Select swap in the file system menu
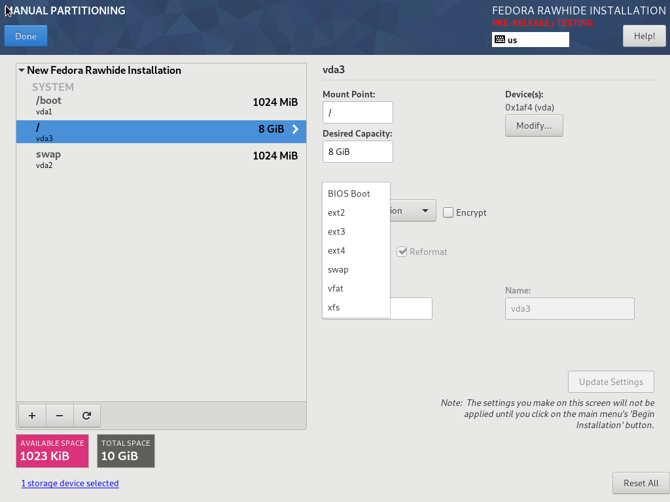 356,269
